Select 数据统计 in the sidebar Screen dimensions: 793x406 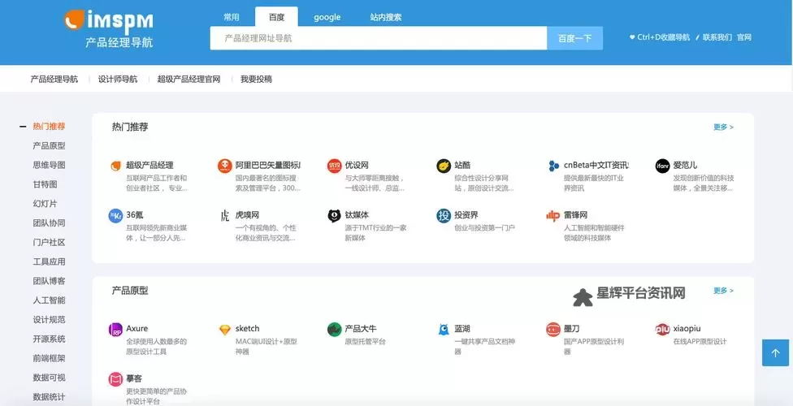point(49,397)
